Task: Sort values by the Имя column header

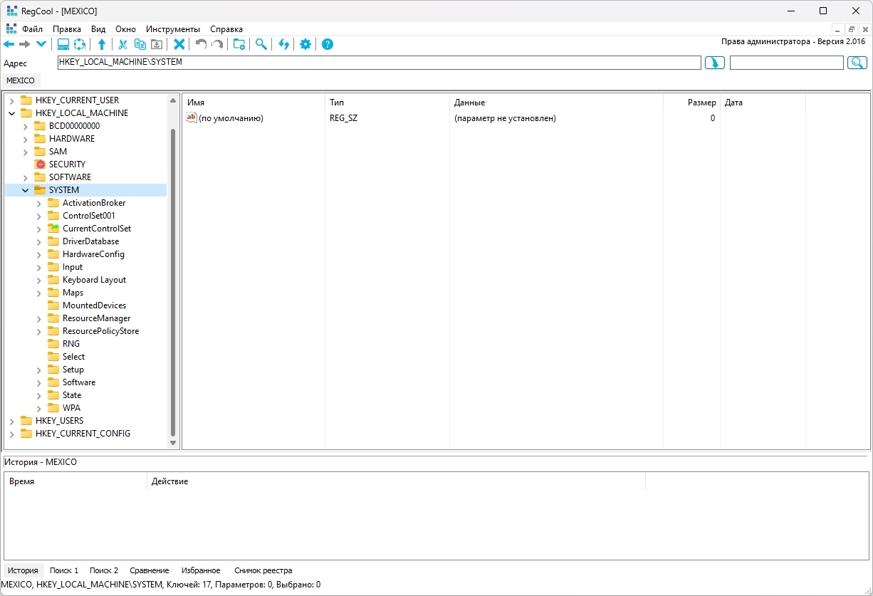Action: coord(253,103)
